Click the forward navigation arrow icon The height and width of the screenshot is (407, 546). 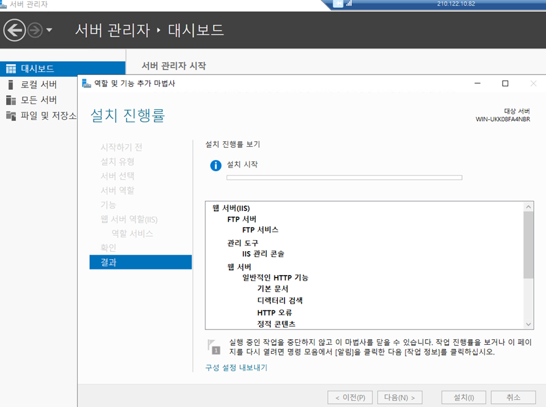pos(35,30)
